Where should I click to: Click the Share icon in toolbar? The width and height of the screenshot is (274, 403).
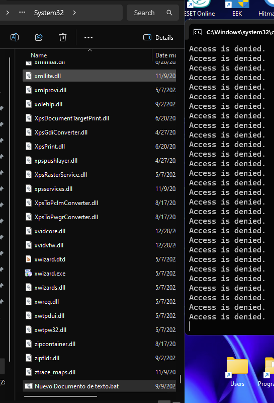(x=39, y=37)
